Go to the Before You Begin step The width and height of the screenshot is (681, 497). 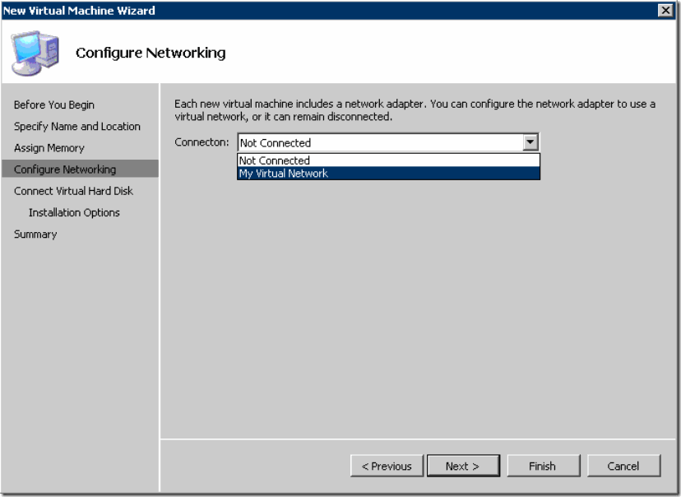(53, 105)
